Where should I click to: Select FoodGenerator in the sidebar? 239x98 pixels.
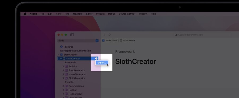tap(77, 70)
